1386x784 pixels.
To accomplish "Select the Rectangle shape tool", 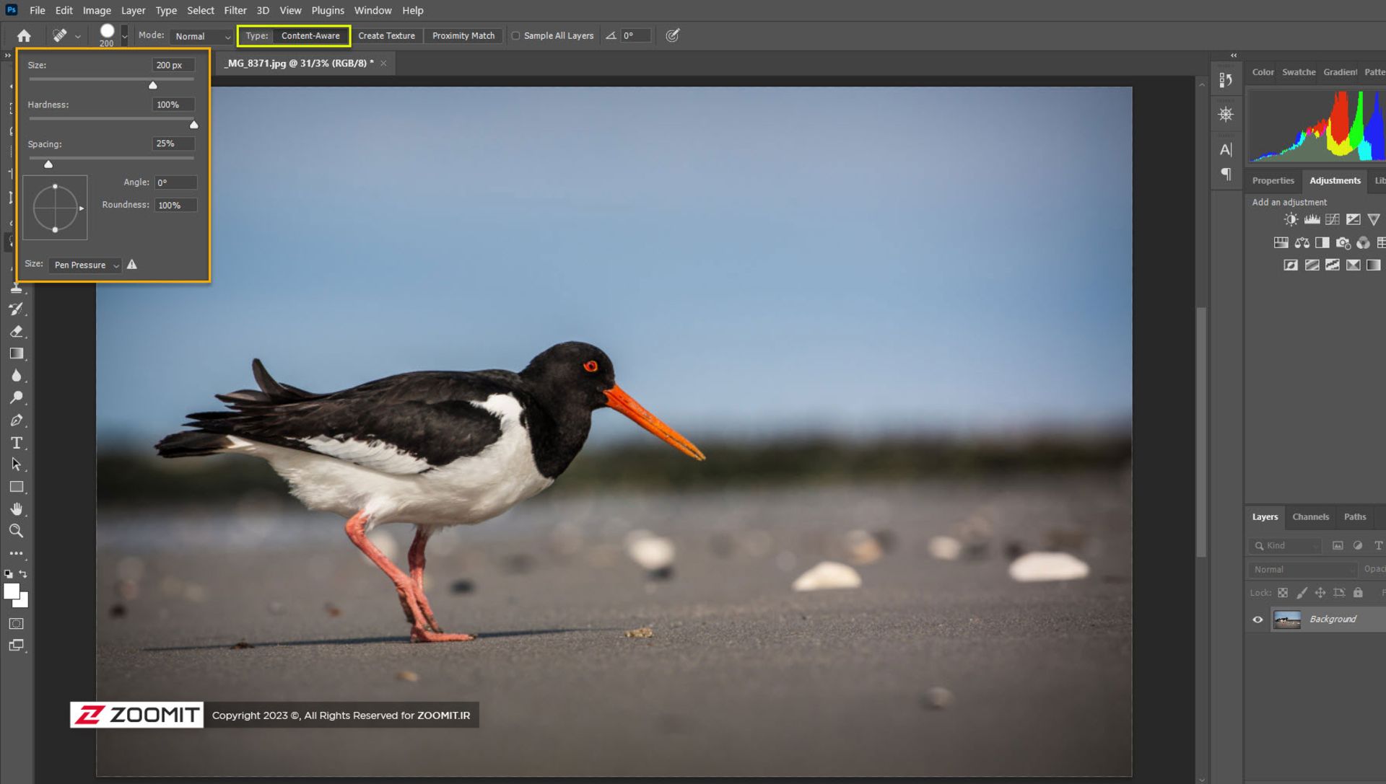I will point(16,487).
